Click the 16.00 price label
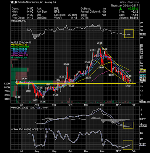 pyautogui.click(x=89, y=78)
